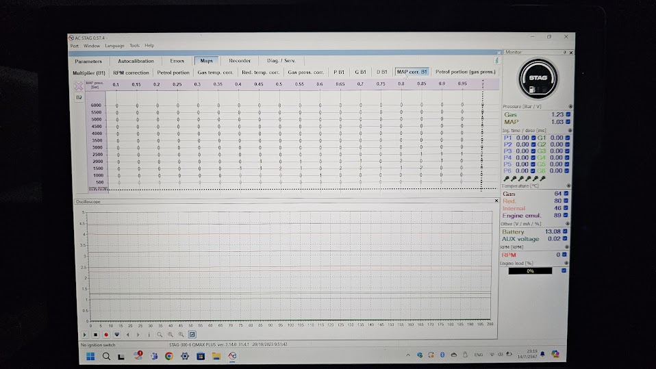Toggle the MAP pressure checkbox
Screen dimensions: 656x369
pyautogui.click(x=568, y=122)
